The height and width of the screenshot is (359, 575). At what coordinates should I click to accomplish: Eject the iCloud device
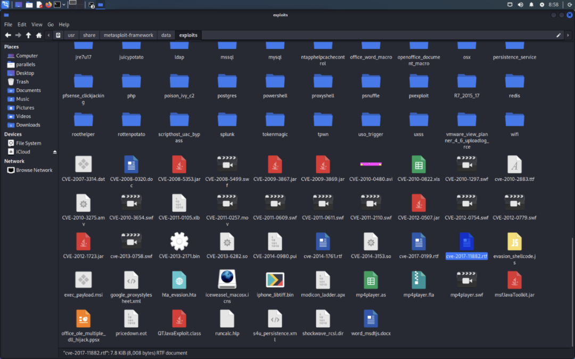[x=55, y=152]
